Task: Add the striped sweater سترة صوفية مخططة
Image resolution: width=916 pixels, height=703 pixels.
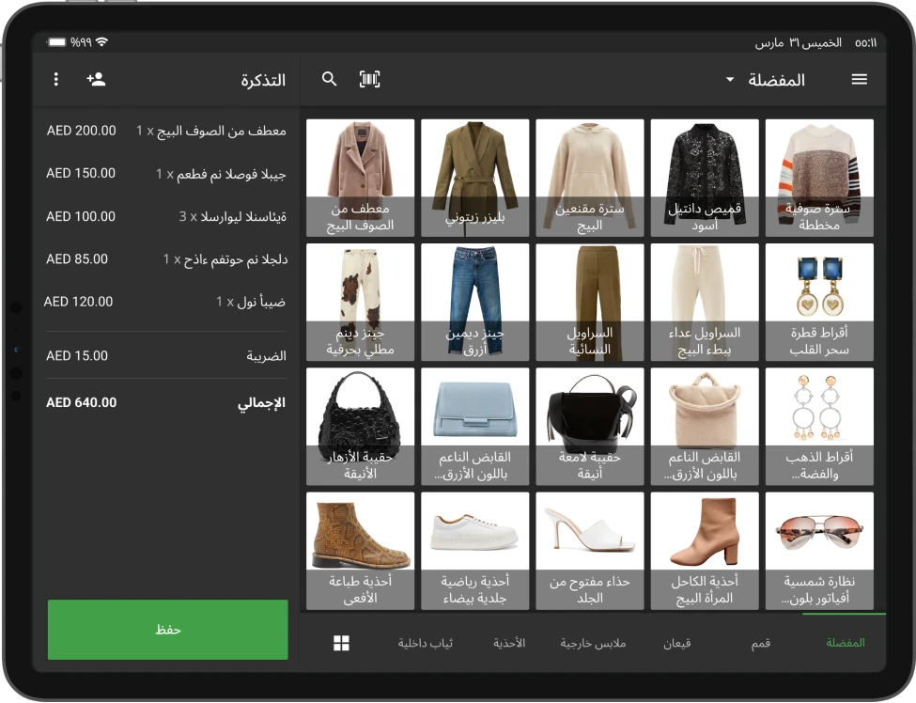Action: point(818,177)
